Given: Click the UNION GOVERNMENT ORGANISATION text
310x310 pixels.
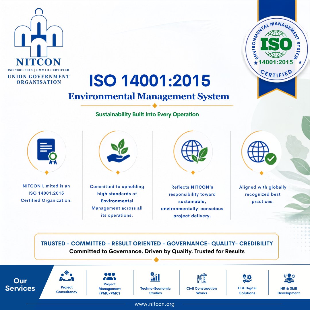Looking at the screenshot, I should [x=38, y=79].
